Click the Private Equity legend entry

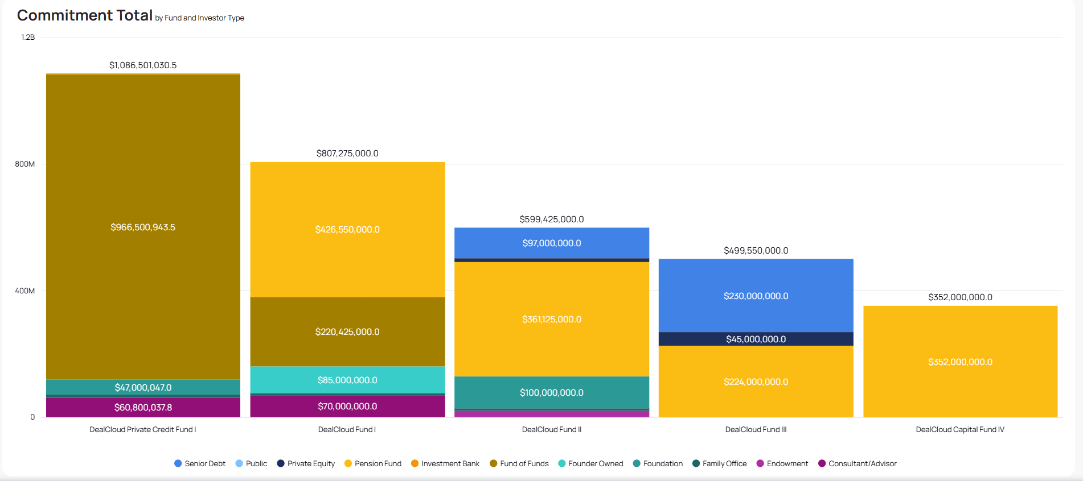pos(306,463)
